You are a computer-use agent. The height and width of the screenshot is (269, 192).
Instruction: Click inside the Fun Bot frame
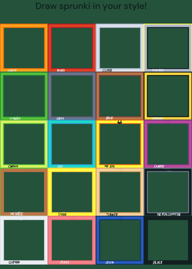pos(168,48)
